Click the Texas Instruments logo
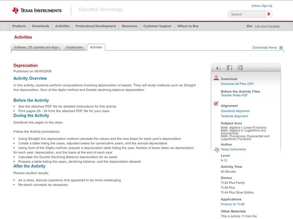This screenshot has height=219, width=293. 37,10
